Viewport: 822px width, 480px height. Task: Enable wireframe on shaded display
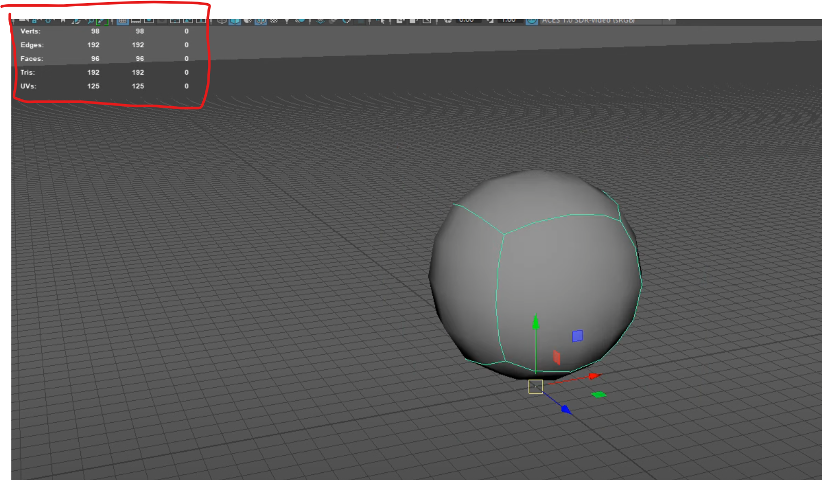260,21
